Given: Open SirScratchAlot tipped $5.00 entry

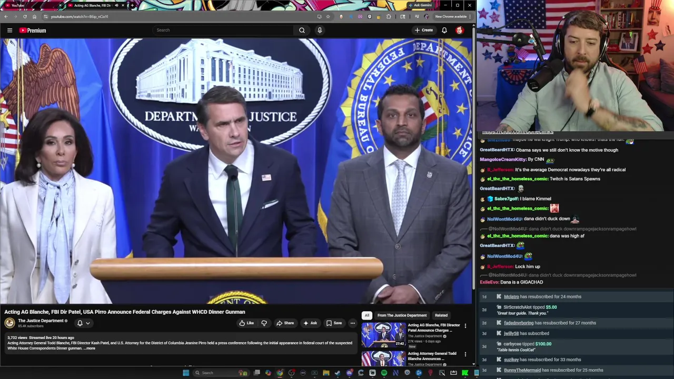Looking at the screenshot, I should 530,310.
